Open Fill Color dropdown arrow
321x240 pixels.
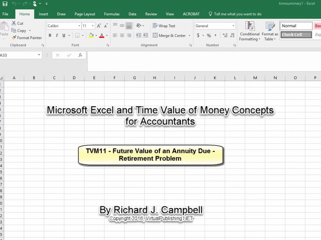(x=96, y=35)
